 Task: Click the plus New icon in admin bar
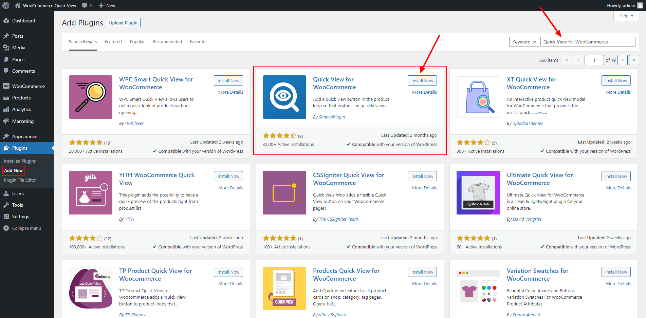tap(101, 5)
